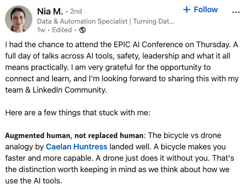The width and height of the screenshot is (245, 193).
Task: Click the 1w post timestamp
Action: [x=41, y=30]
